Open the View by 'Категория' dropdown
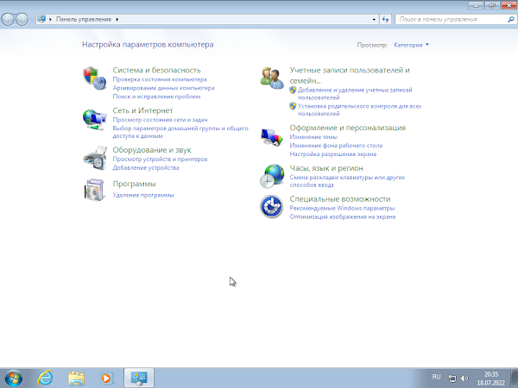The width and height of the screenshot is (518, 388). click(411, 45)
